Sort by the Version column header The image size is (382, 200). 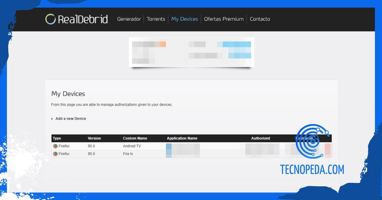pos(94,138)
